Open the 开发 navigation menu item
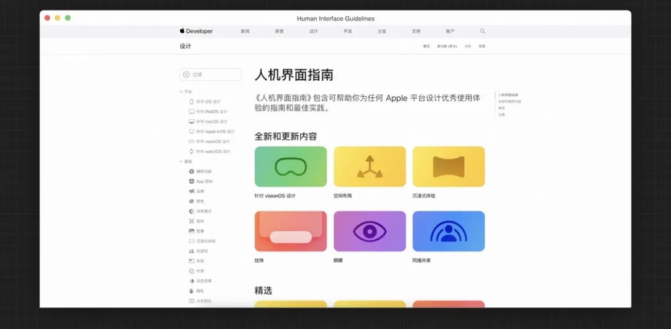This screenshot has height=329, width=671. [347, 31]
